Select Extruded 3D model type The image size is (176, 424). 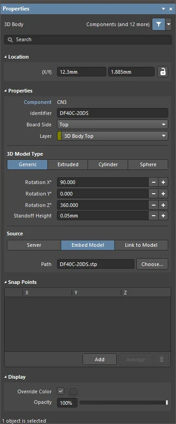click(x=68, y=164)
